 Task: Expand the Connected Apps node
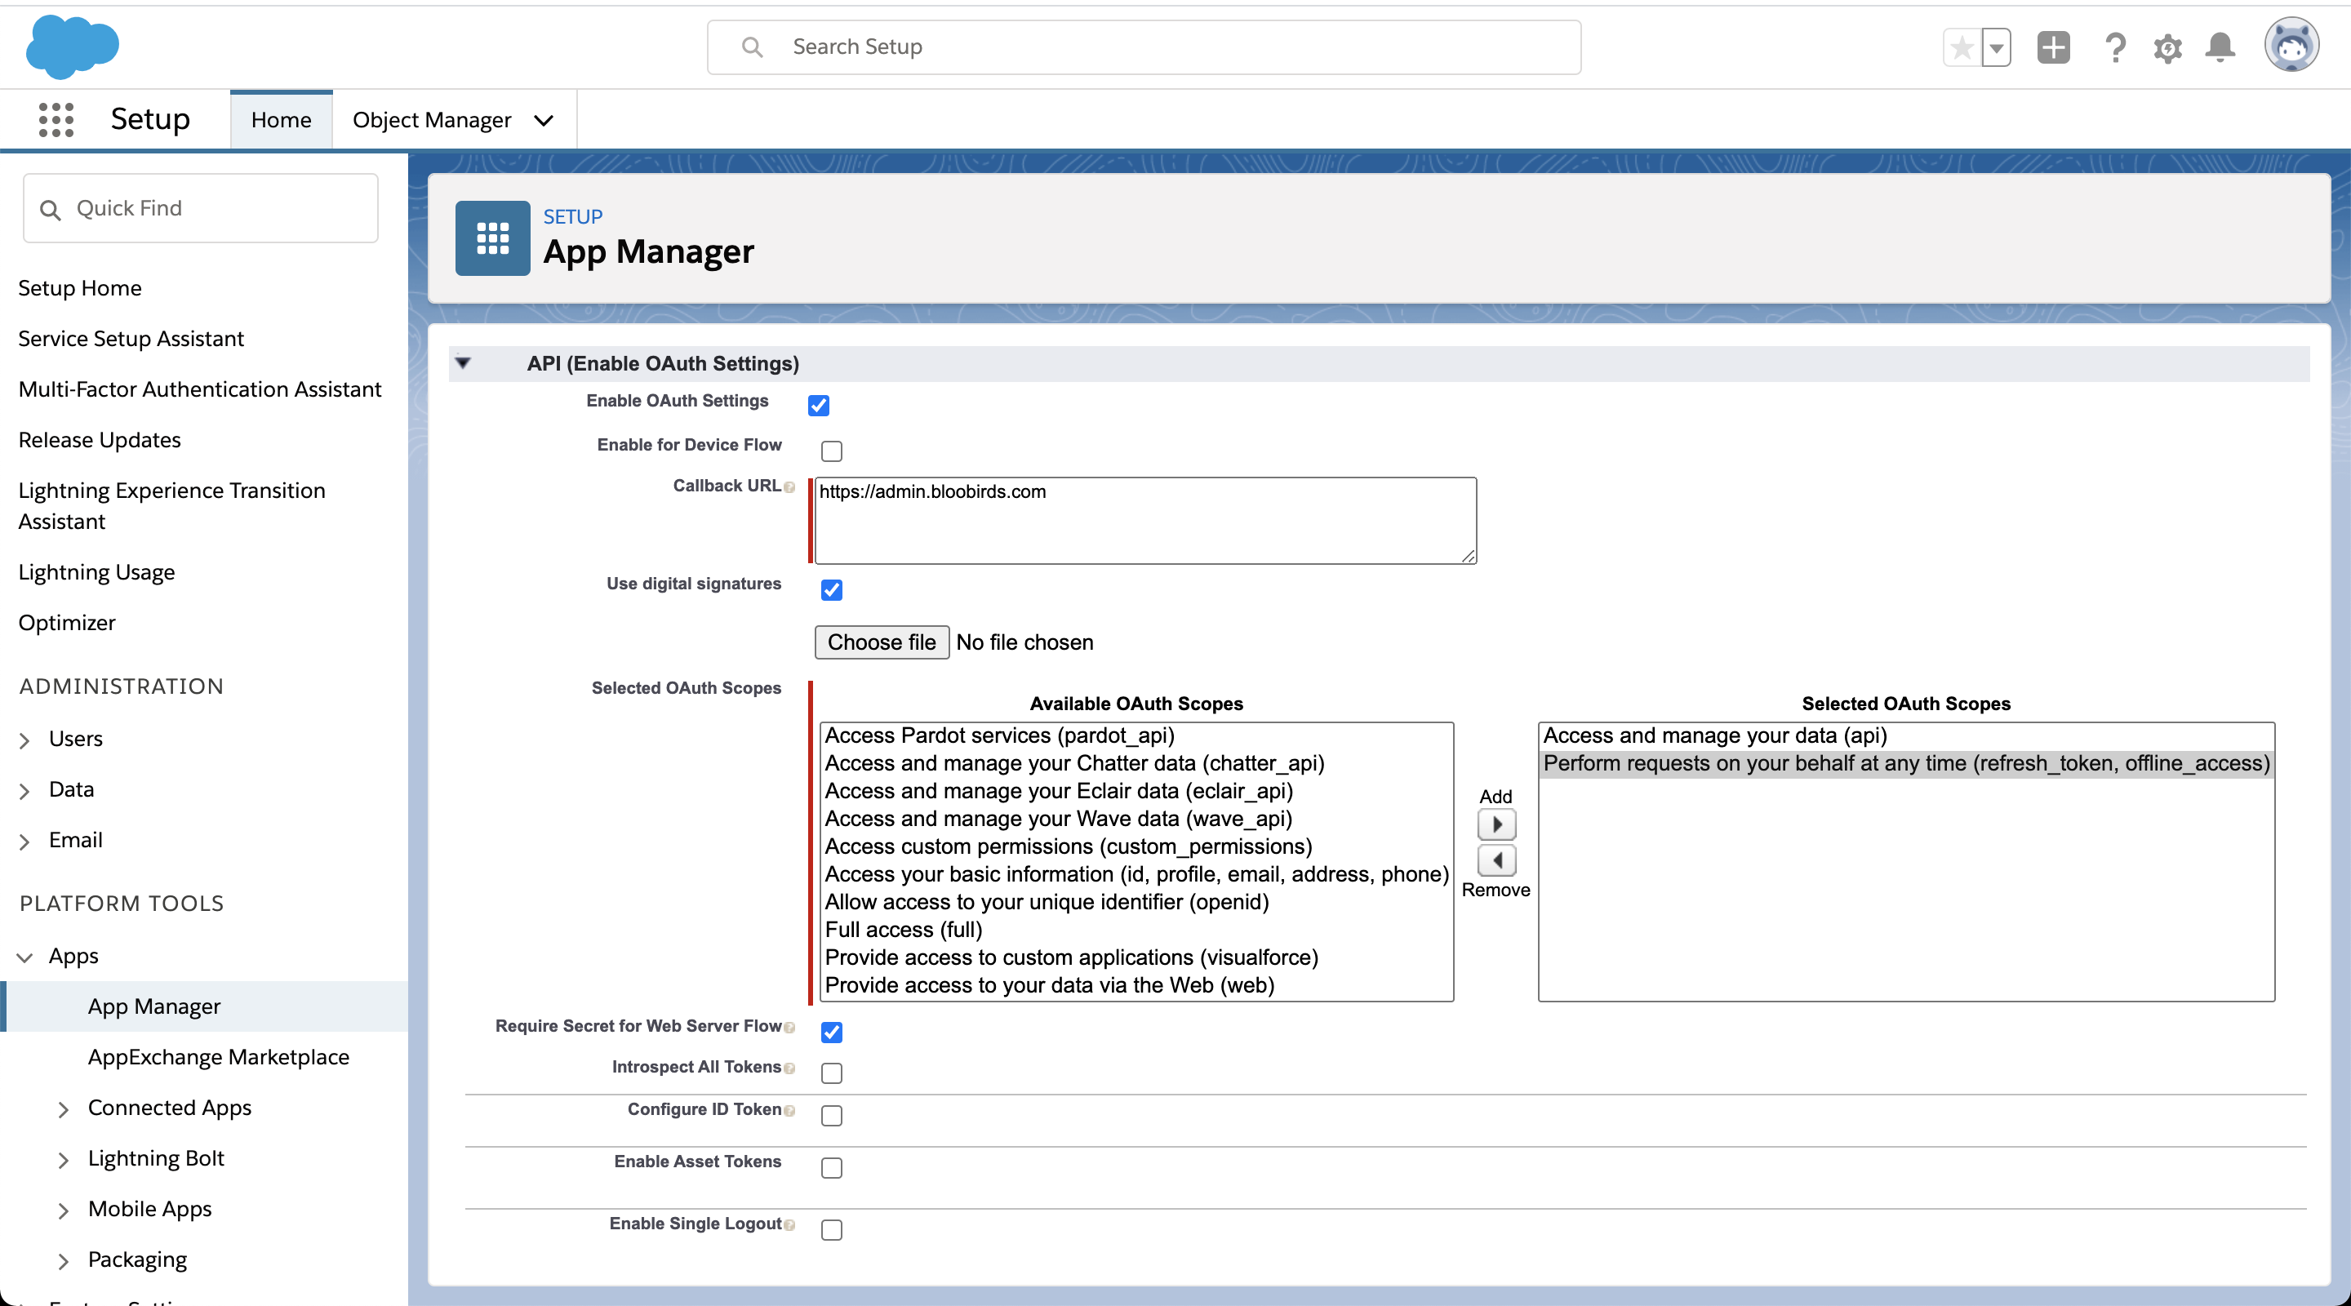click(63, 1108)
